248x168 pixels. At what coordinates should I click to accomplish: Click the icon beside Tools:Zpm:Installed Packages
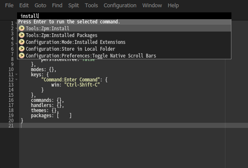coord(22,35)
